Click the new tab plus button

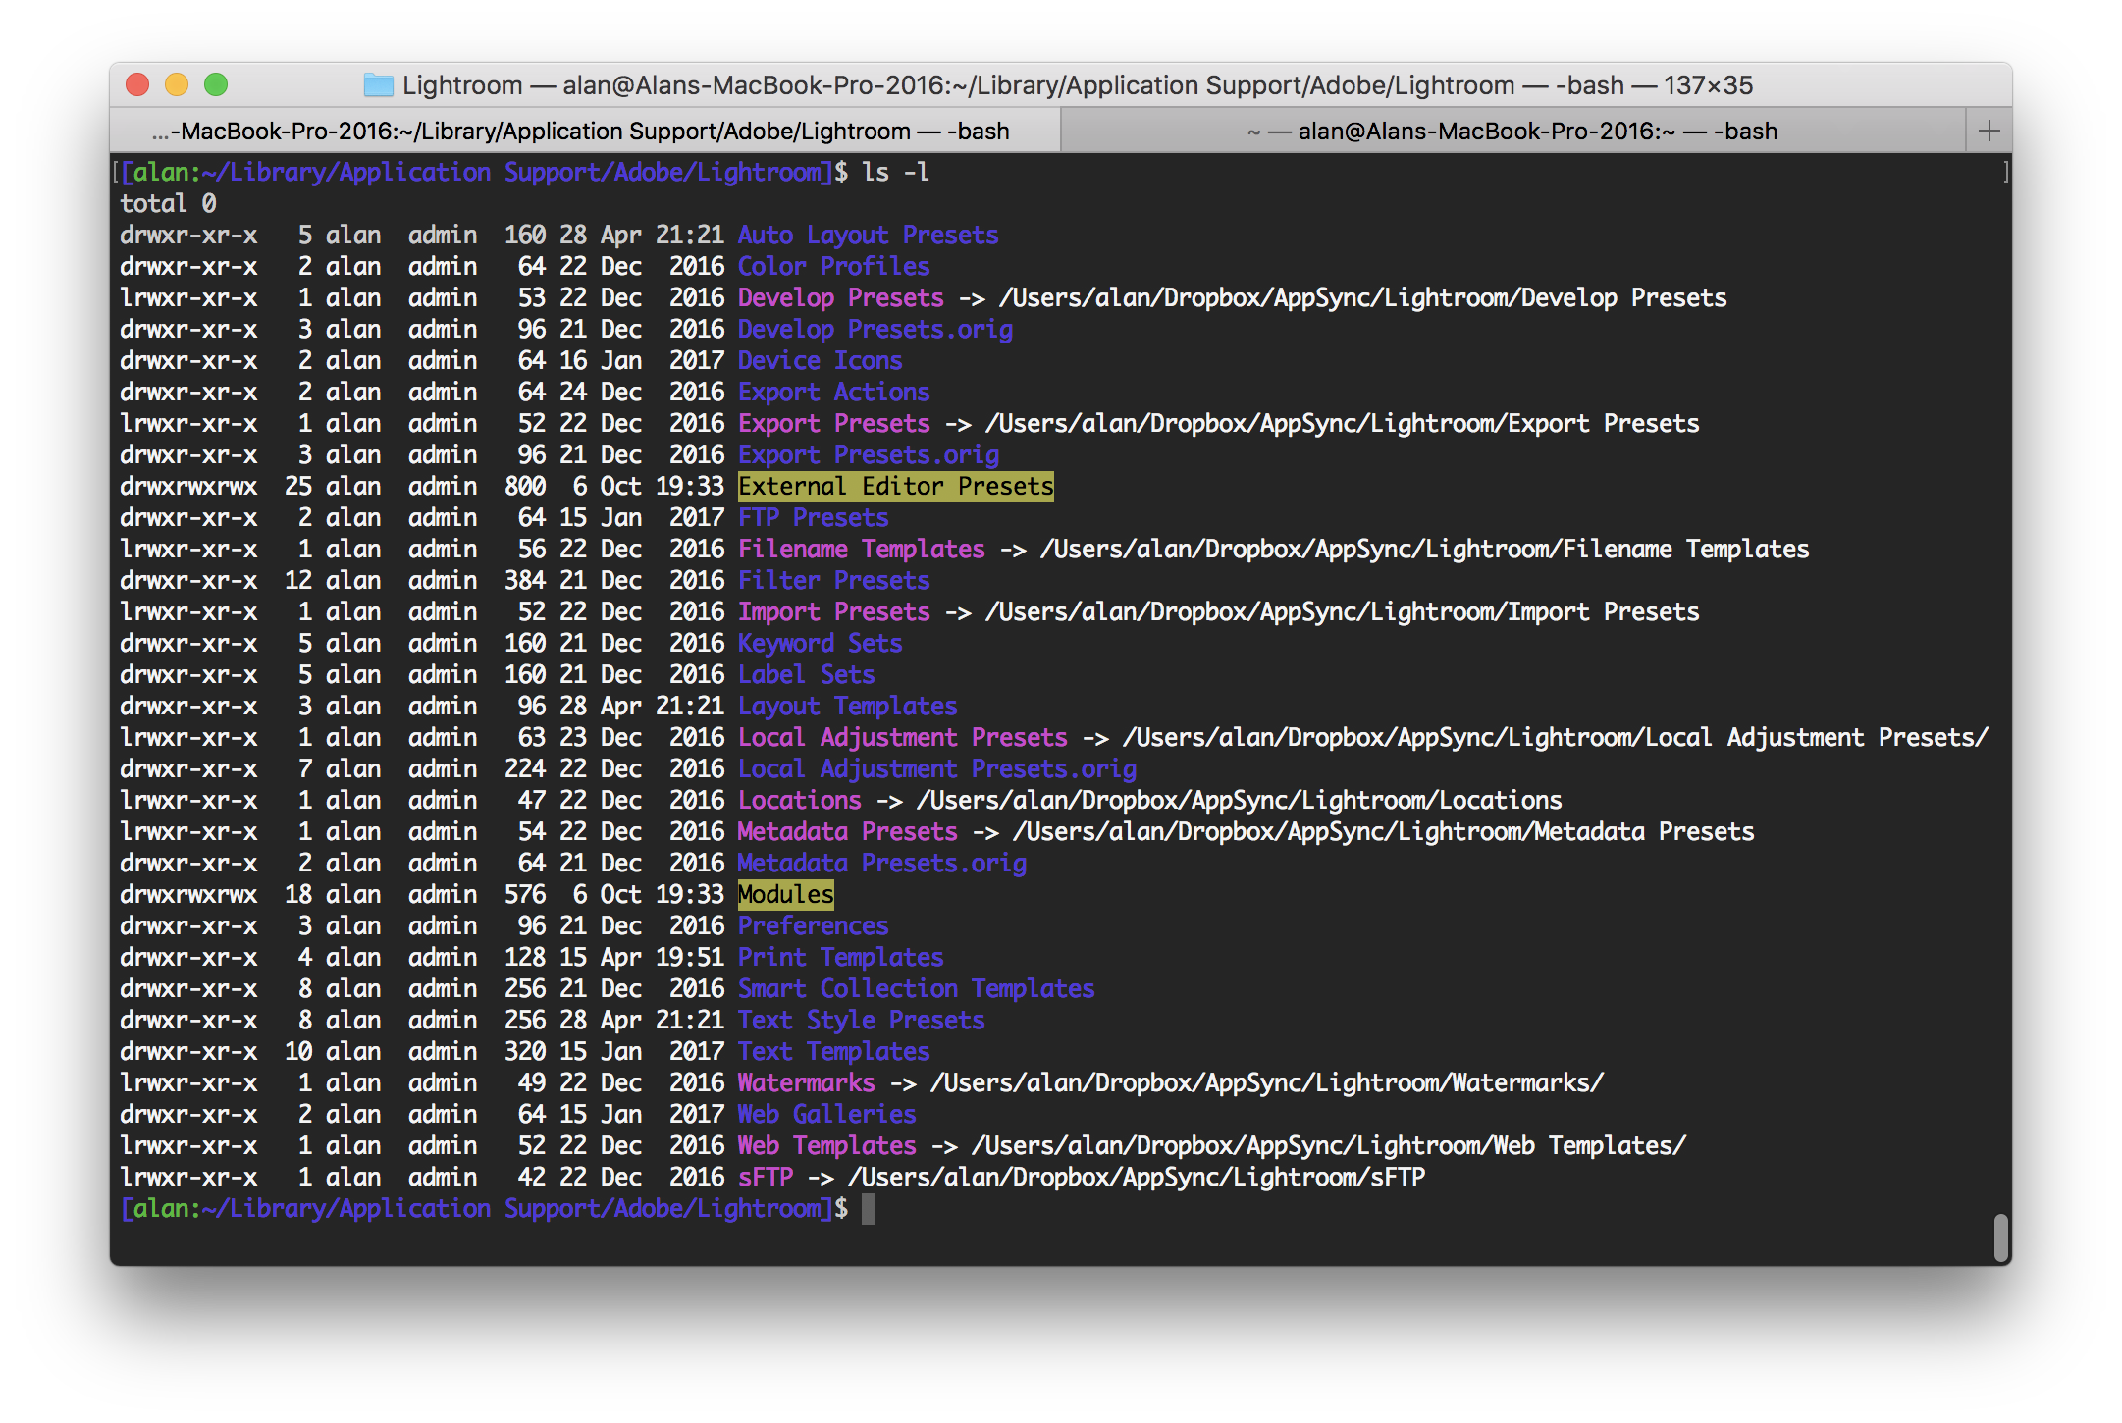(x=1989, y=131)
